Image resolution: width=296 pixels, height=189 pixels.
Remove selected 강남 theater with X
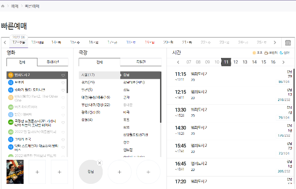99,163
